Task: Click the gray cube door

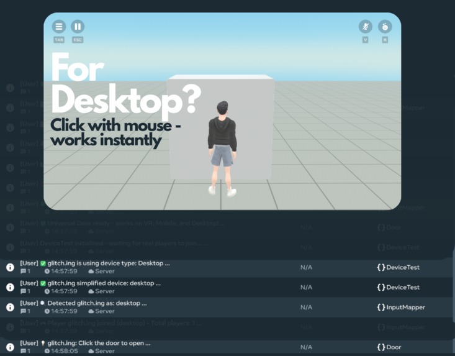Action: pyautogui.click(x=220, y=127)
